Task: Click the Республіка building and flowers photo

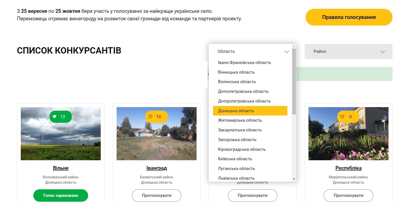Action: [349, 134]
